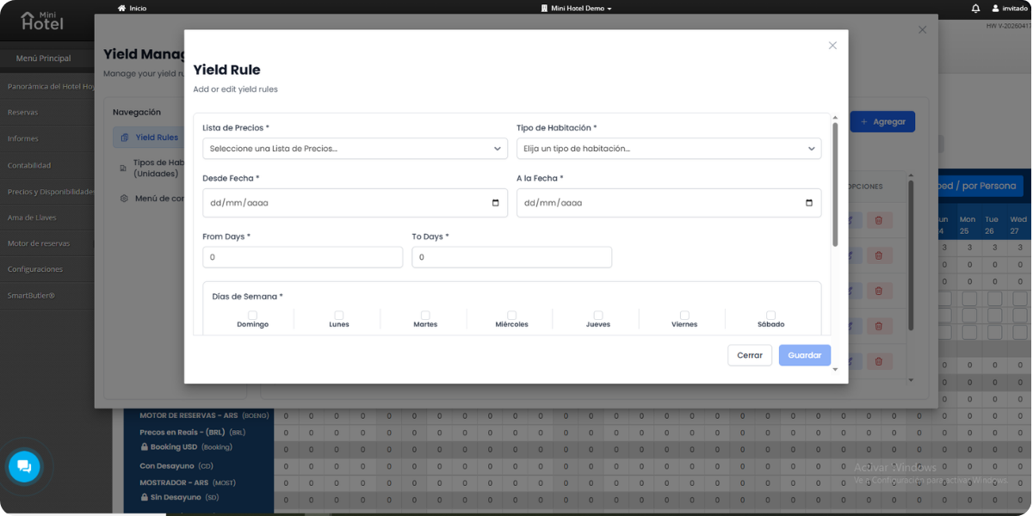Click the Yield Rules navigation icon

(x=125, y=138)
